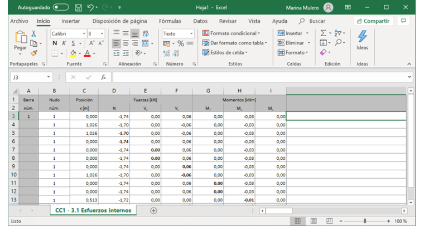The width and height of the screenshot is (424, 226).
Task: Click the Percent Style icon
Action: click(181, 43)
